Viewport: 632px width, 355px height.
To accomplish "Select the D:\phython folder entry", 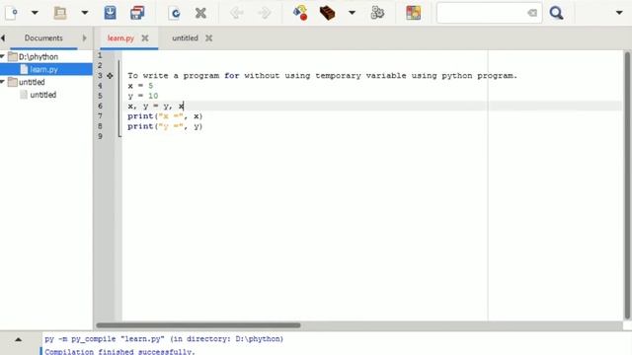I will point(39,57).
